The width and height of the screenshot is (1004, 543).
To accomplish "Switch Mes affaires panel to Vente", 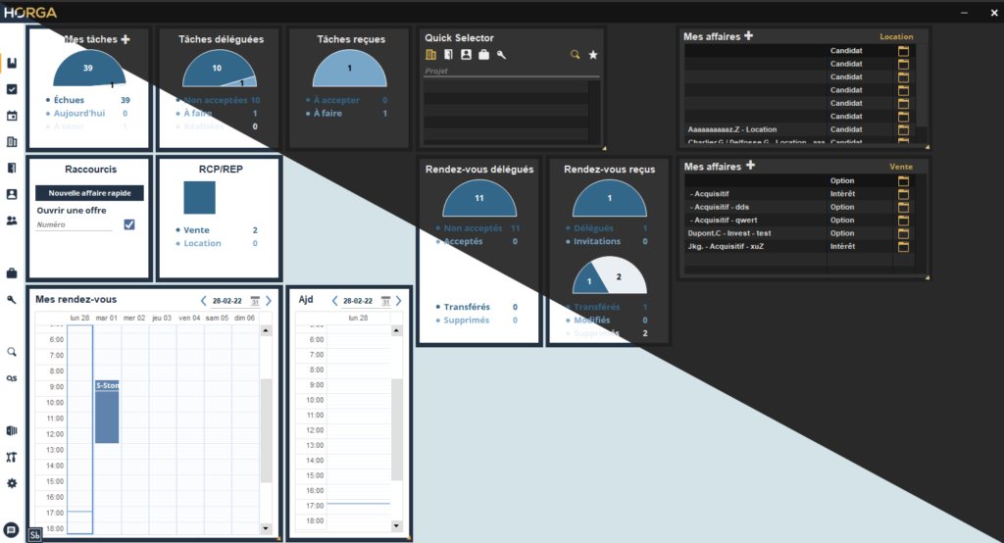I will click(901, 167).
